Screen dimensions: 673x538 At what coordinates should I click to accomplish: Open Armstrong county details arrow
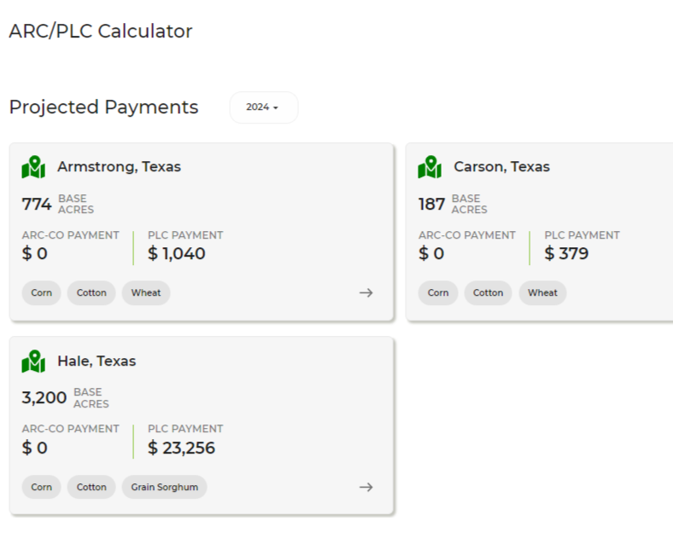click(366, 292)
